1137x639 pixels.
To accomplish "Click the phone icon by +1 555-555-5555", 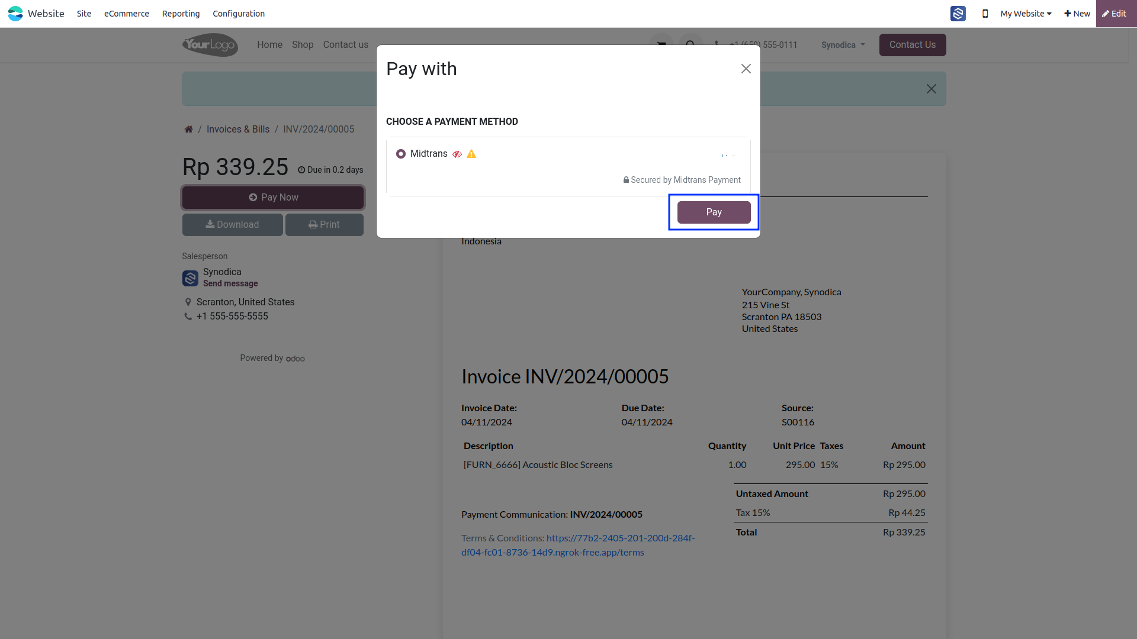I will tap(188, 317).
